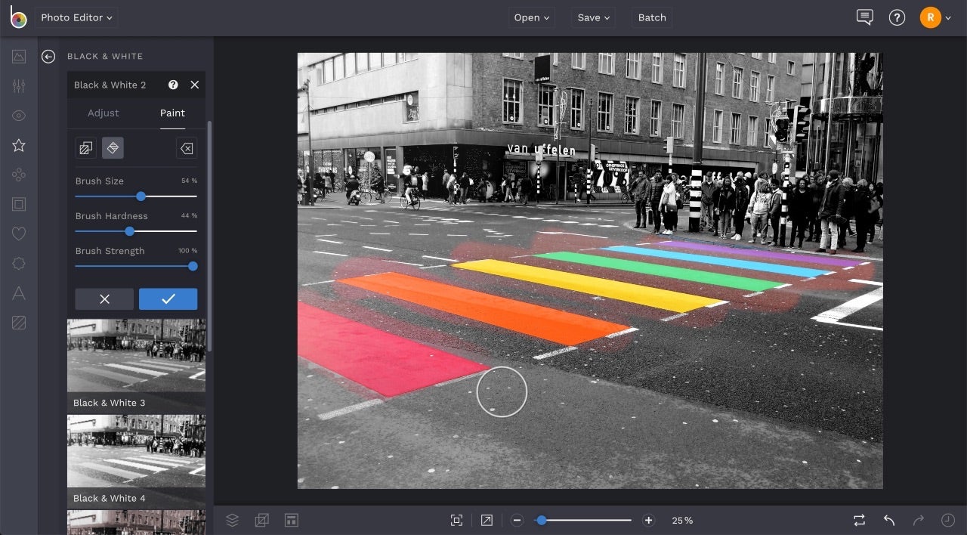Open the Text tool from the sidebar

click(18, 293)
